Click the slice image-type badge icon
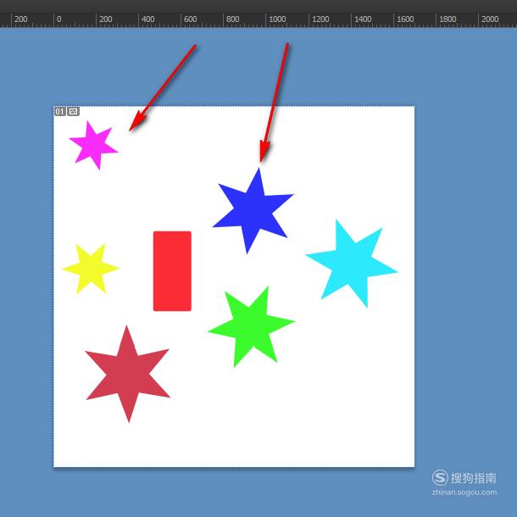The height and width of the screenshot is (517, 517). point(73,112)
